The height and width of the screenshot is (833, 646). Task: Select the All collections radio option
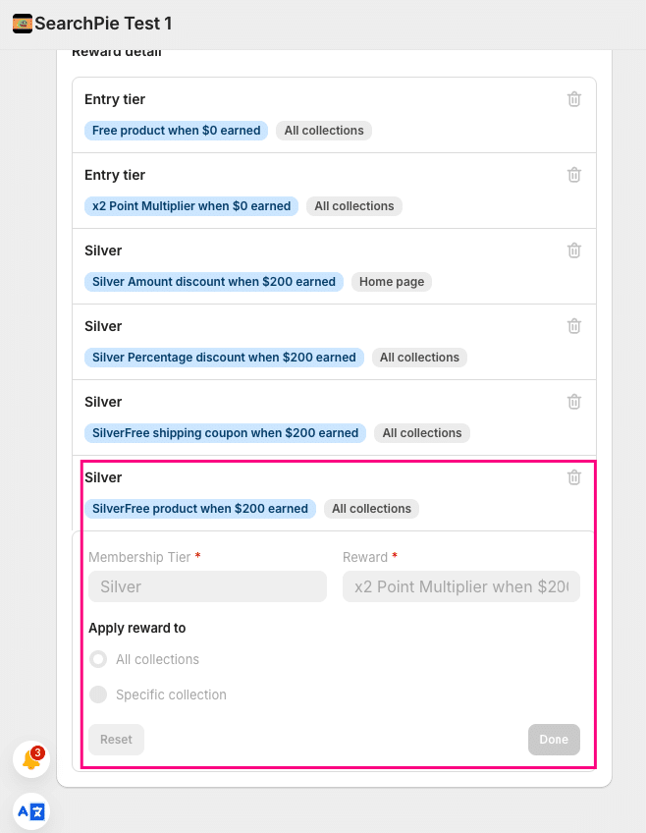click(x=98, y=659)
